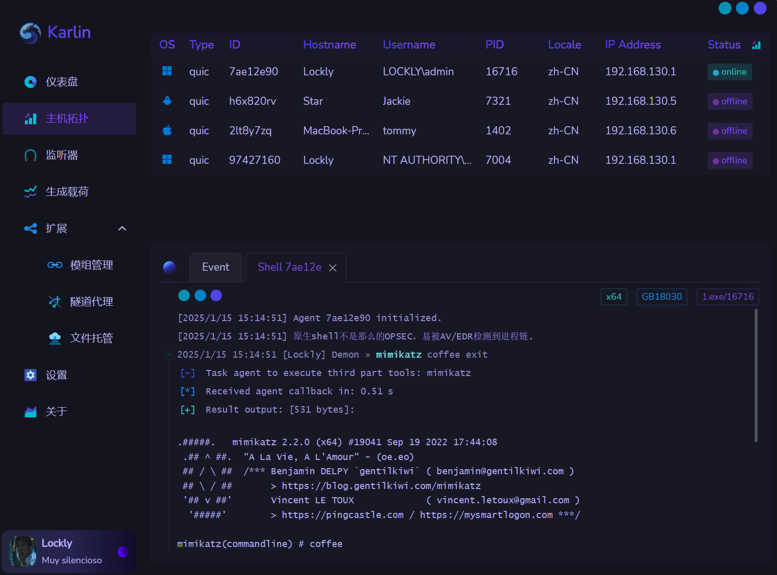Click the mimikatz blog URL text
Viewport: 777px width, 575px height.
click(381, 486)
